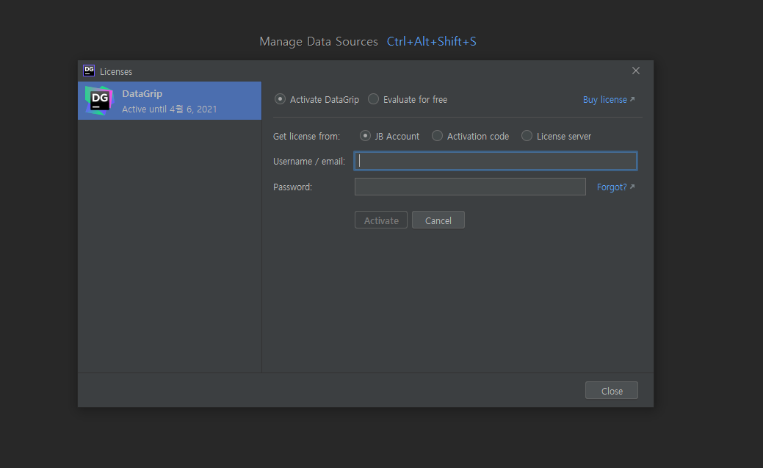Select the DataGrip product logo in the list

[99, 101]
